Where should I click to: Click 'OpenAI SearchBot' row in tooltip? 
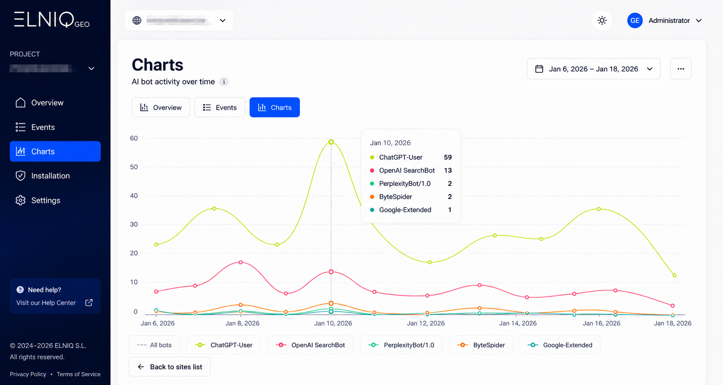[411, 170]
